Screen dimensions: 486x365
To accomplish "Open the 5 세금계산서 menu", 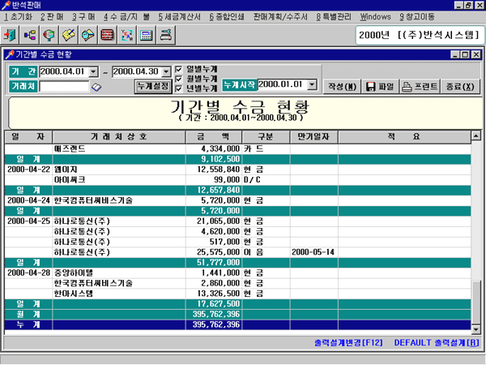I will (x=179, y=17).
